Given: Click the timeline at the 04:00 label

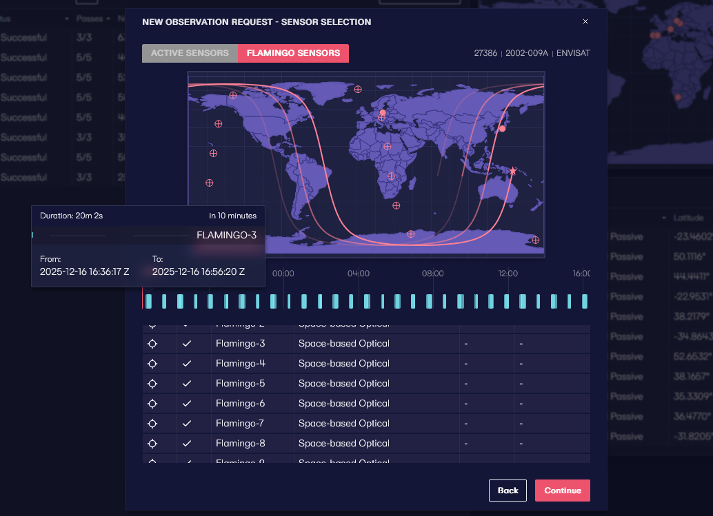Looking at the screenshot, I should point(359,274).
